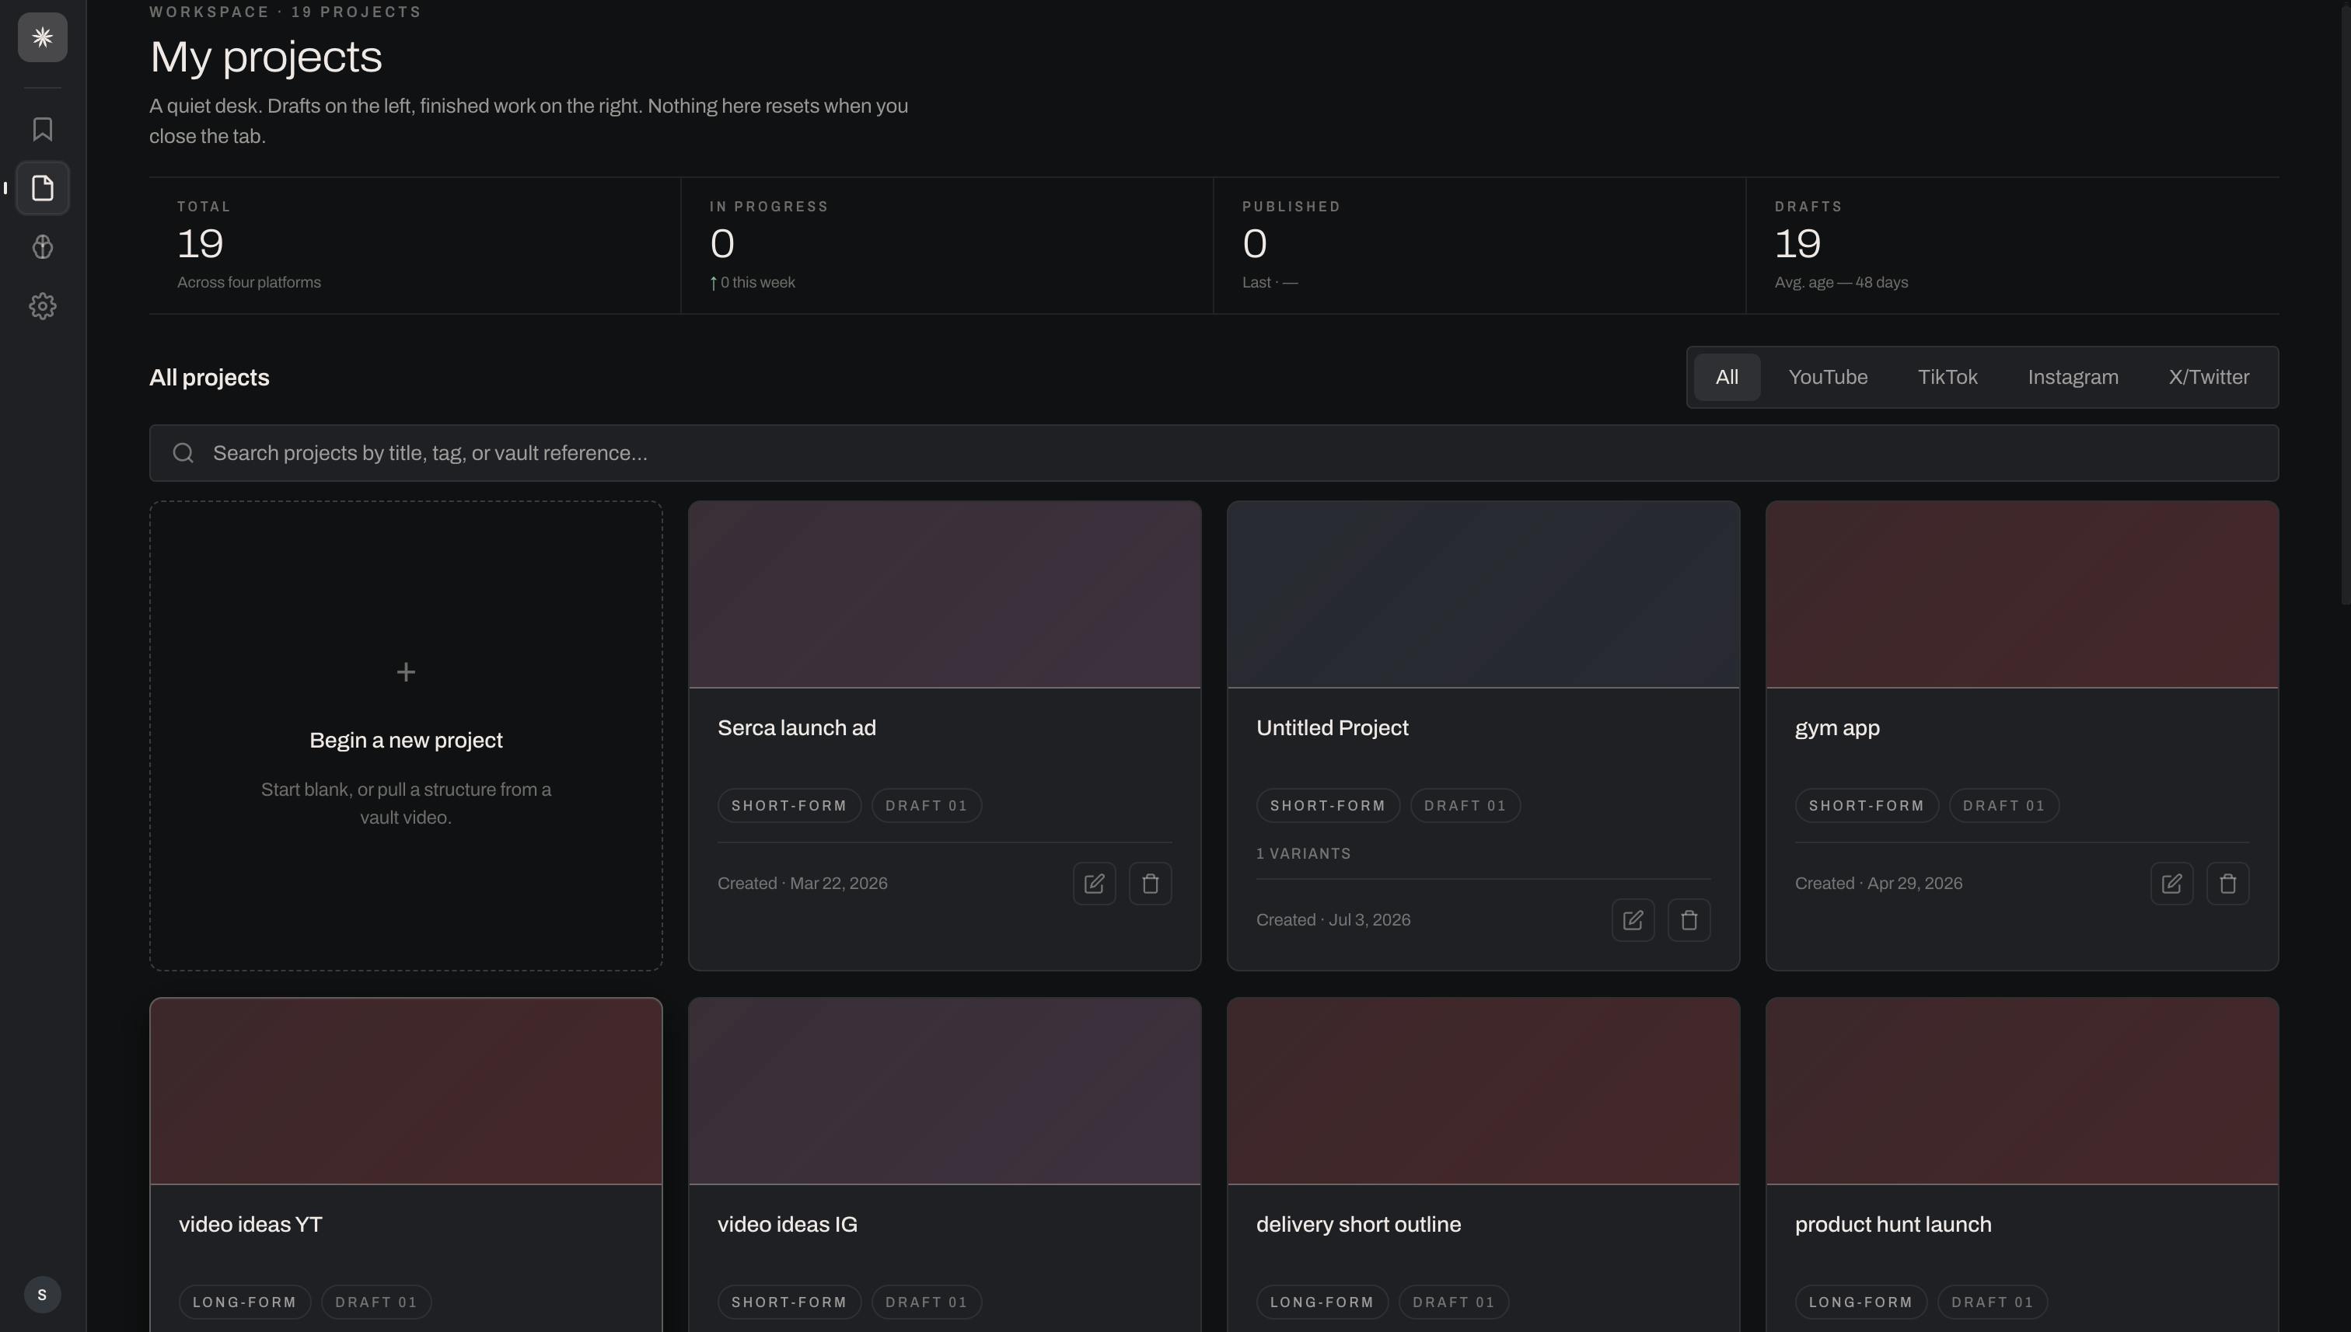
Task: Click the All projects section heading
Action: coord(208,378)
